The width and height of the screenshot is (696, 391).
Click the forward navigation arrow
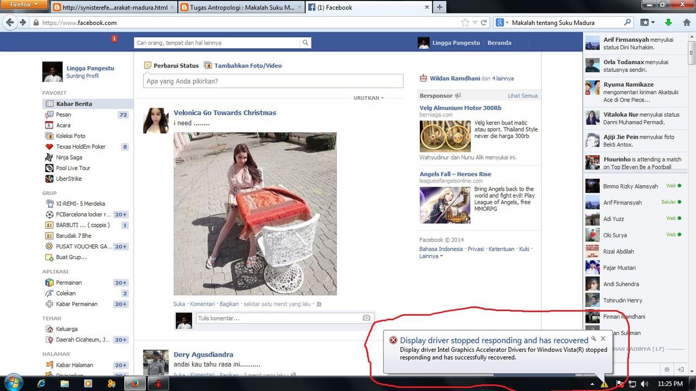(x=23, y=23)
